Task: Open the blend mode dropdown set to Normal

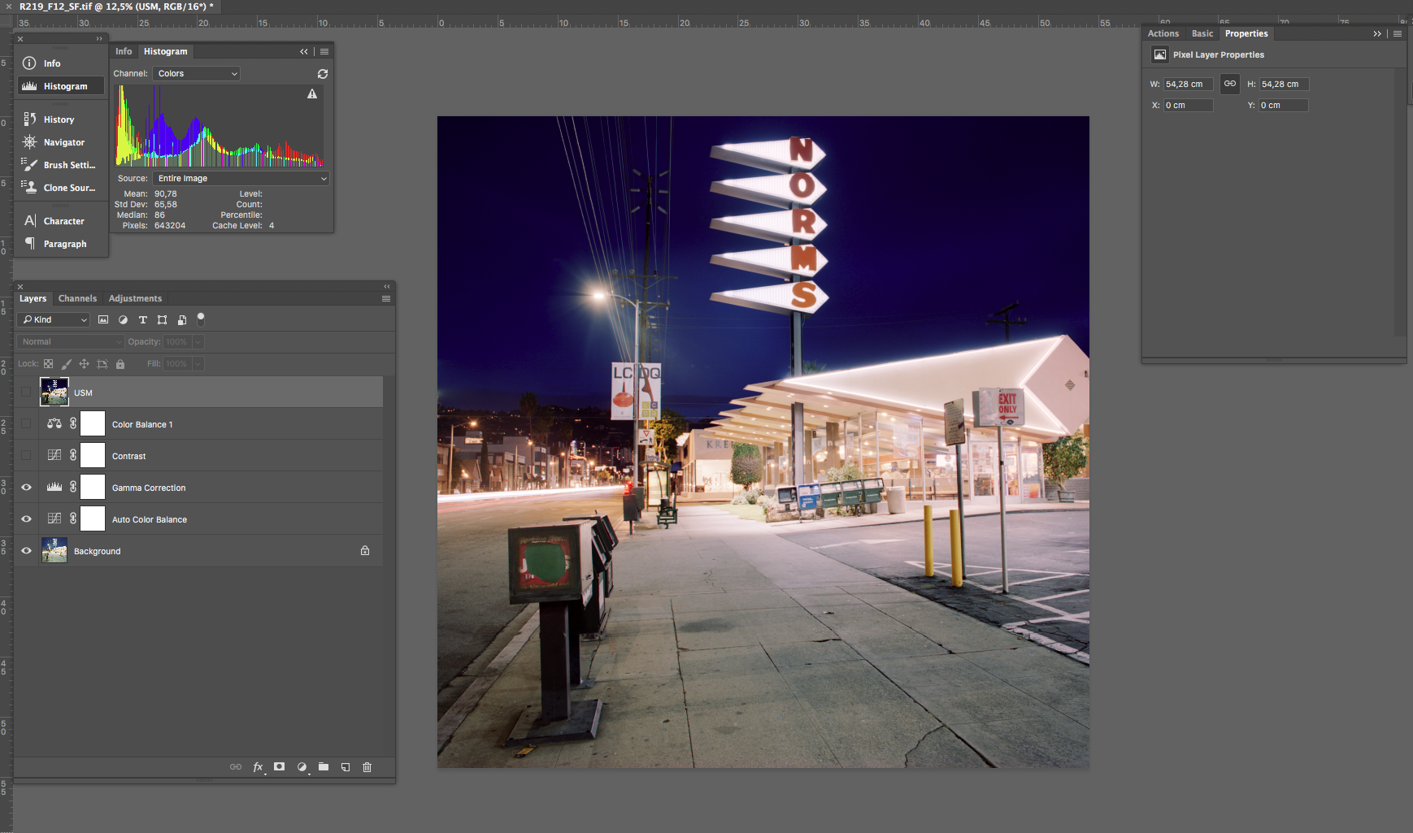Action: pos(69,341)
